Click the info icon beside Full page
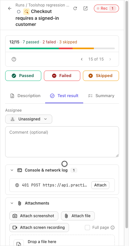The width and height of the screenshot is (129, 246). tap(113, 228)
